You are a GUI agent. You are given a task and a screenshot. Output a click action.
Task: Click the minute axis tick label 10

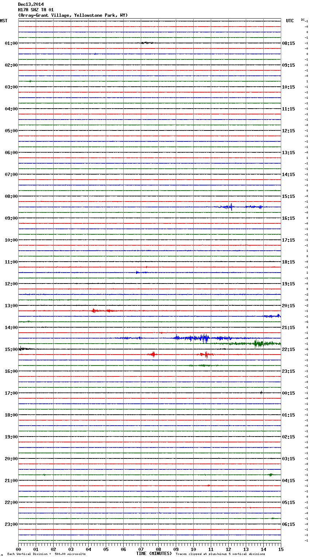(x=193, y=549)
